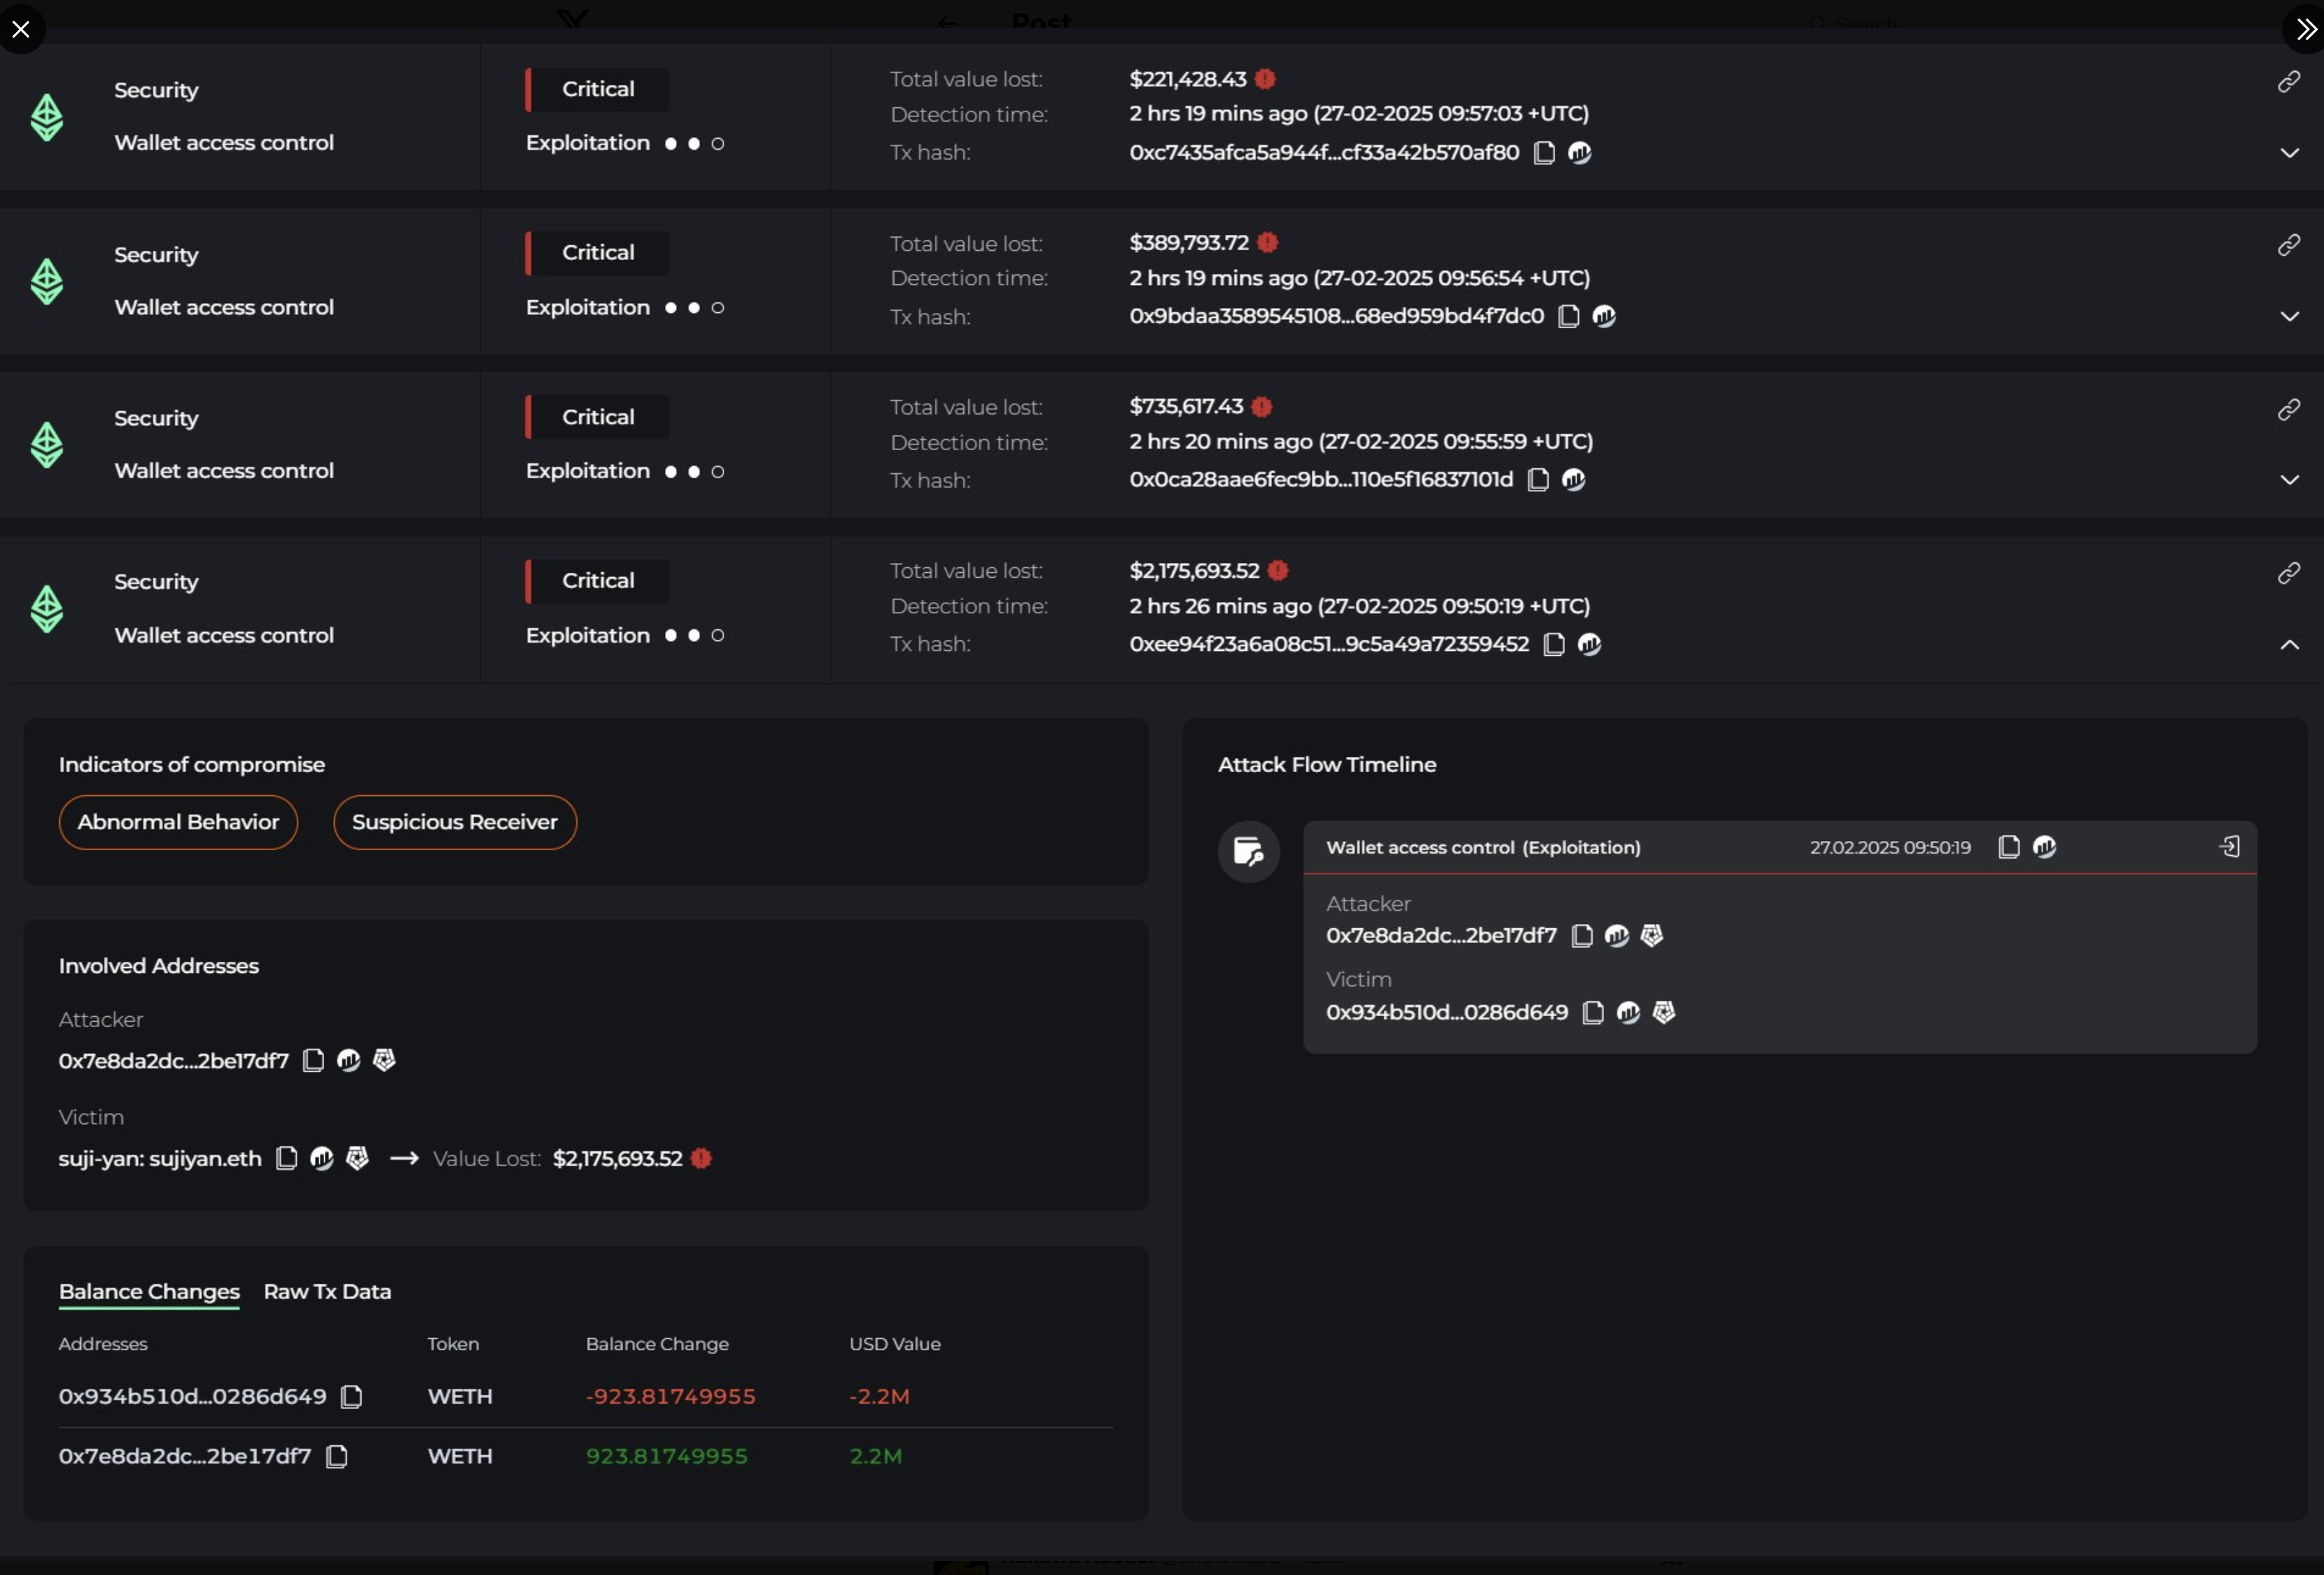Expand the $389,793.72 alert details
The image size is (2324, 1575).
(x=2289, y=317)
